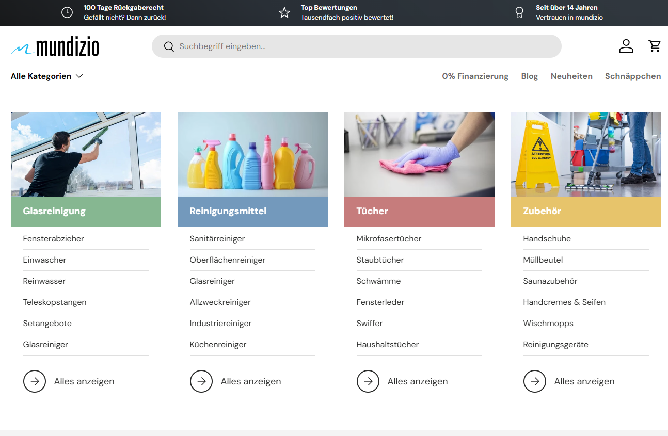Click the mundizio logo
The image size is (668, 436).
coord(55,46)
